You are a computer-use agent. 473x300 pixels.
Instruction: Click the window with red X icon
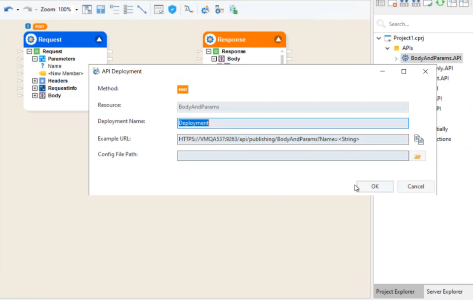[x=392, y=3]
